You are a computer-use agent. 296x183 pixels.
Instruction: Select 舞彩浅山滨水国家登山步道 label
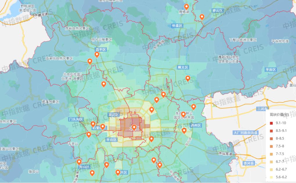[x=229, y=59]
